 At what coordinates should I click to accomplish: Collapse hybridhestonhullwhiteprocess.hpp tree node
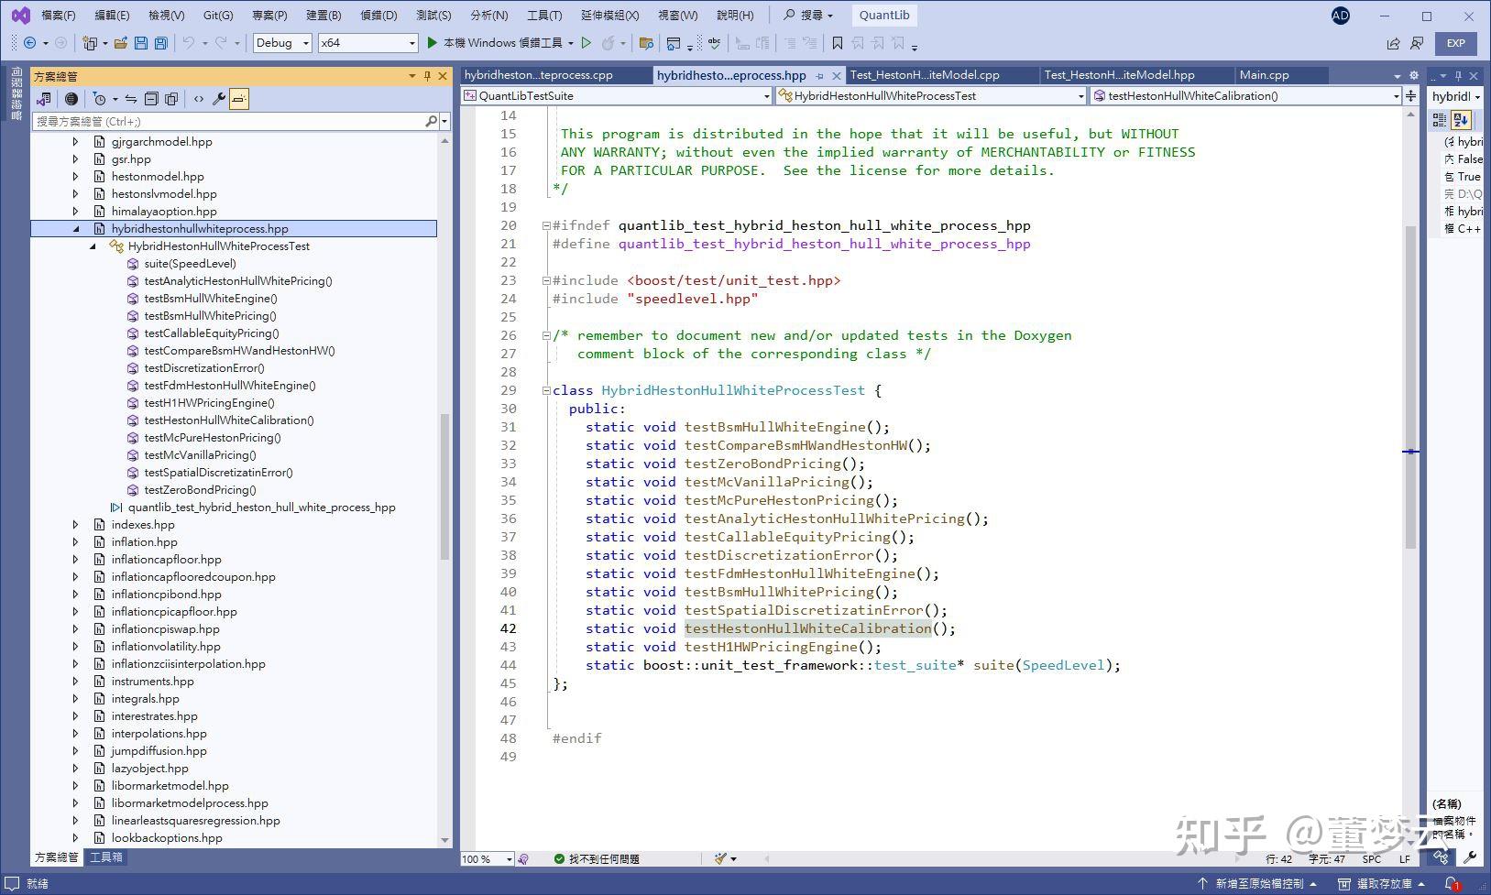(x=76, y=229)
